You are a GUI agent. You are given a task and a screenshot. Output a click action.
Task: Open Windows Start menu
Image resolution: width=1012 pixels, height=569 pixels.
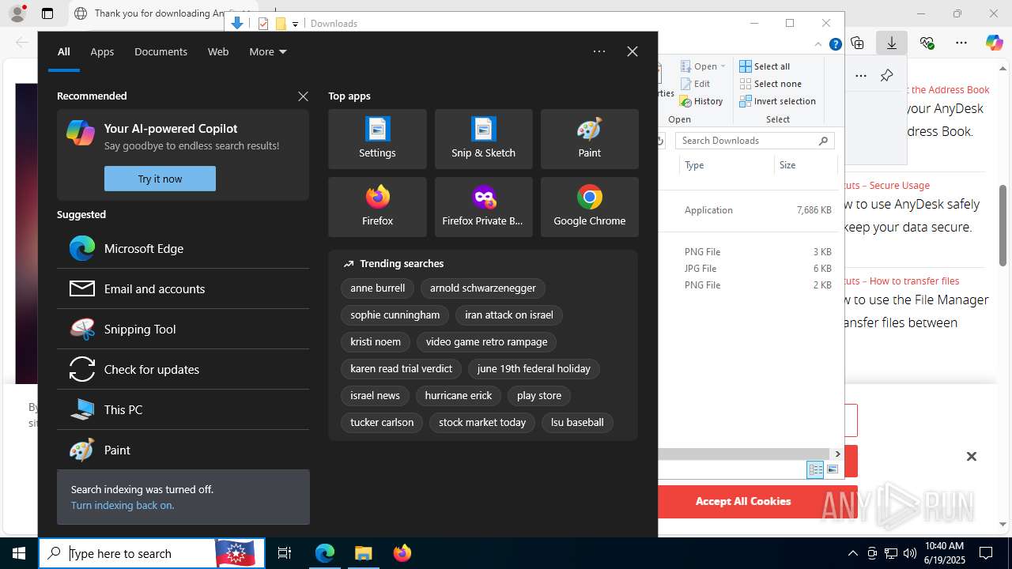[19, 553]
